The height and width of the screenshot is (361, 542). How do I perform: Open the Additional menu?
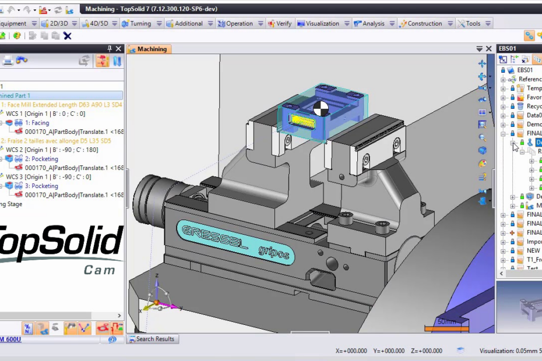pos(189,23)
